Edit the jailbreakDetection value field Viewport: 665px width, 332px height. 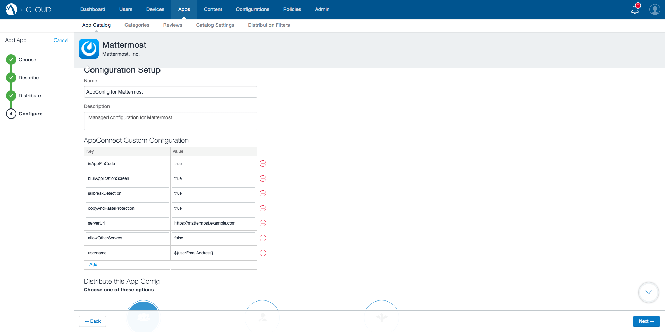214,193
